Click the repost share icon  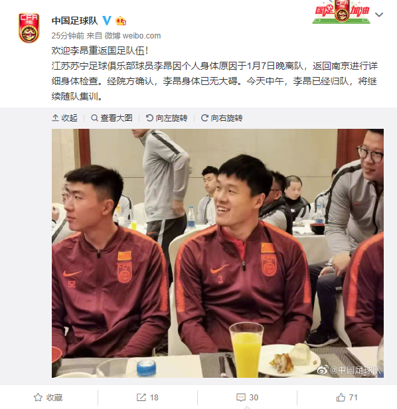point(141,397)
